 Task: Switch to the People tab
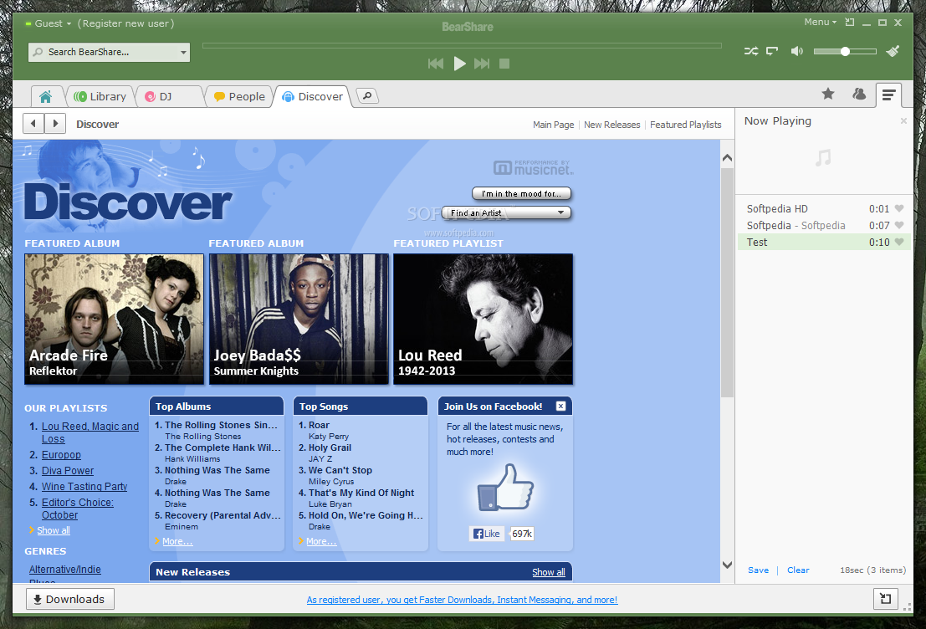pyautogui.click(x=239, y=96)
